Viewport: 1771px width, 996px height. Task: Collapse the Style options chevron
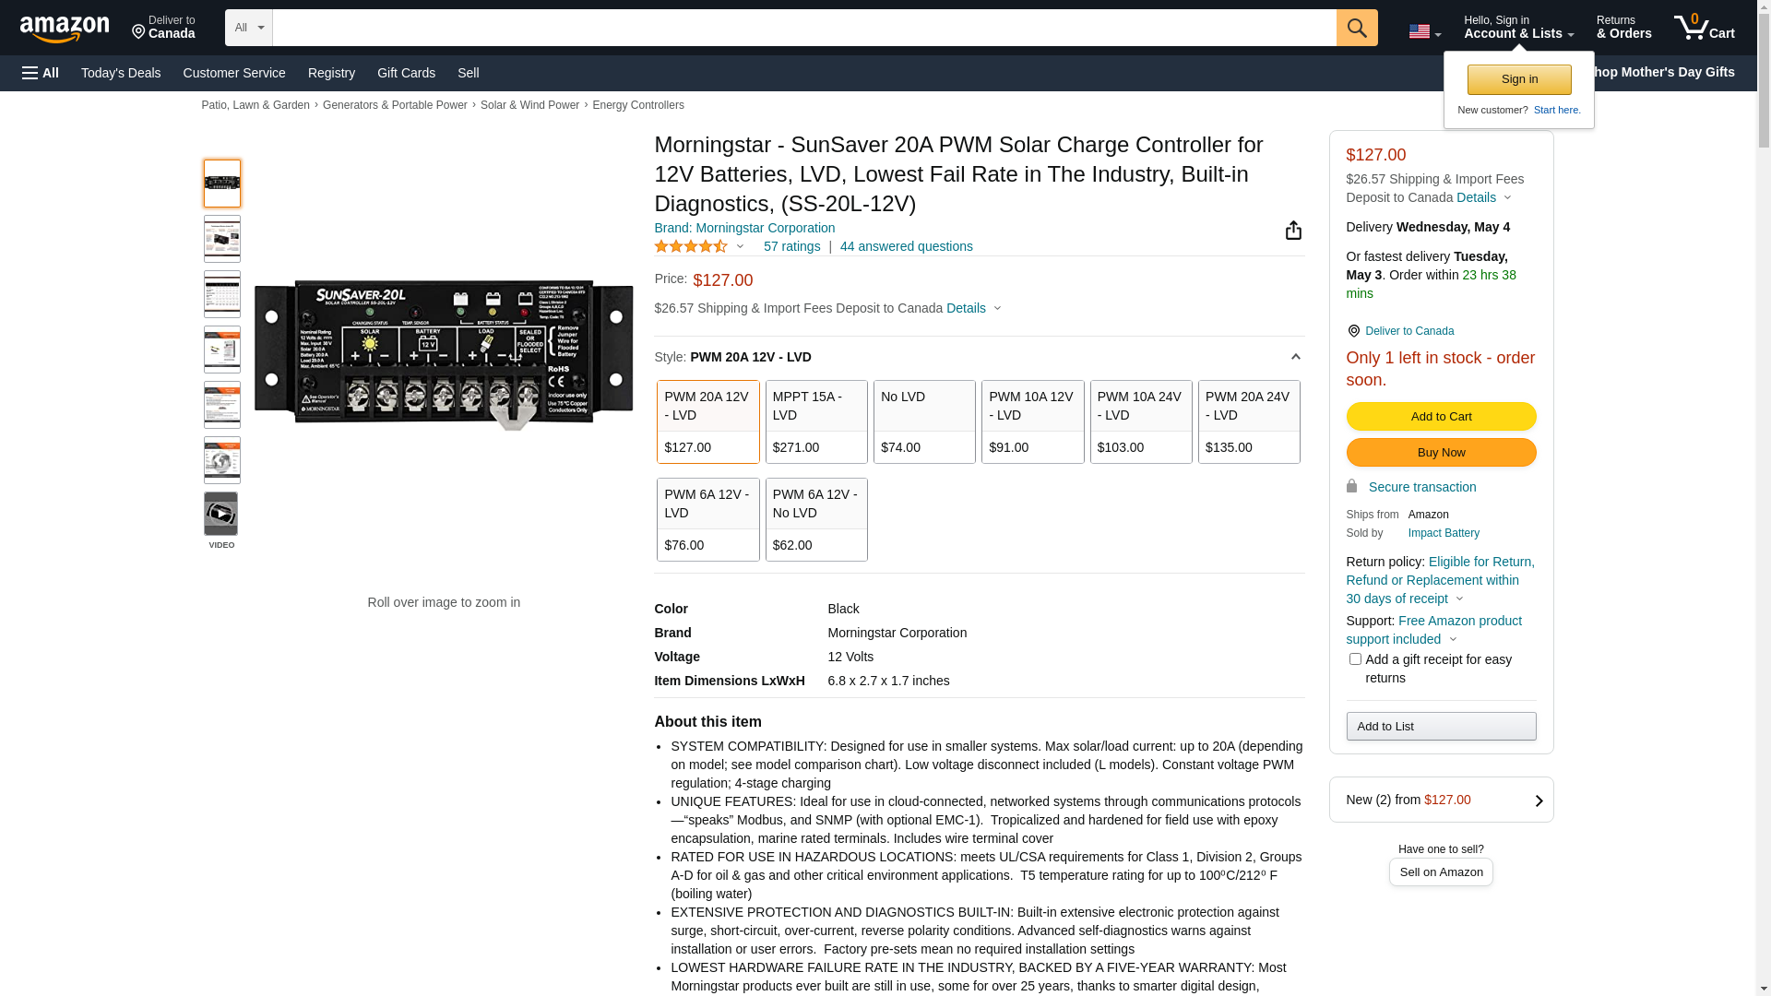pos(1295,358)
